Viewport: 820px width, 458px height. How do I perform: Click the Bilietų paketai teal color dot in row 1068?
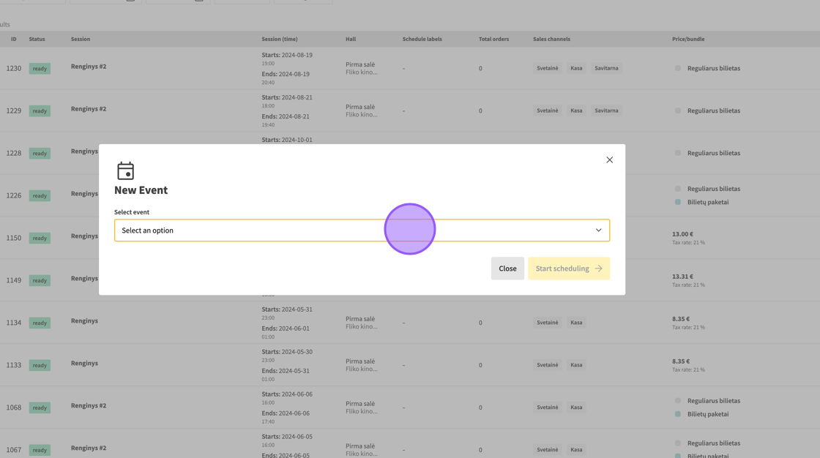[x=678, y=414]
